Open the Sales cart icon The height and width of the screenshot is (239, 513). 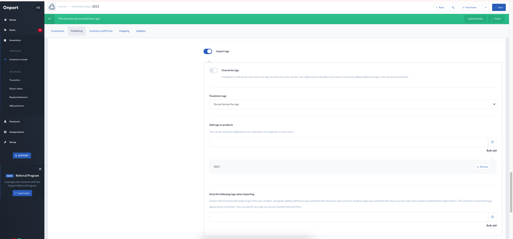pyautogui.click(x=5, y=30)
